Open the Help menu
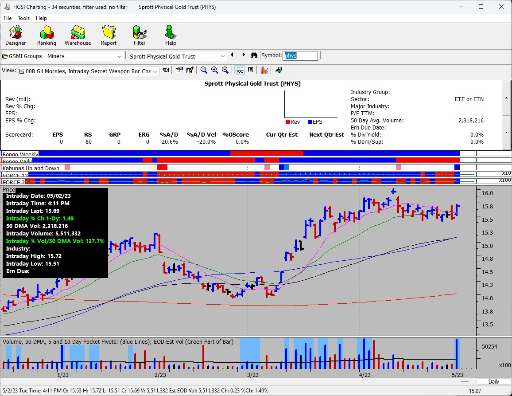 tap(41, 18)
